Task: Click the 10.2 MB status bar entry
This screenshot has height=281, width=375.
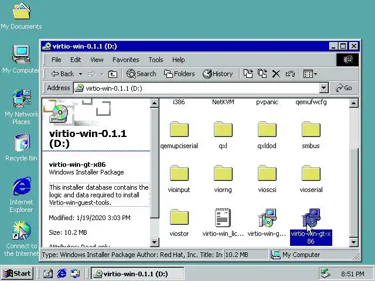Action: [x=246, y=255]
